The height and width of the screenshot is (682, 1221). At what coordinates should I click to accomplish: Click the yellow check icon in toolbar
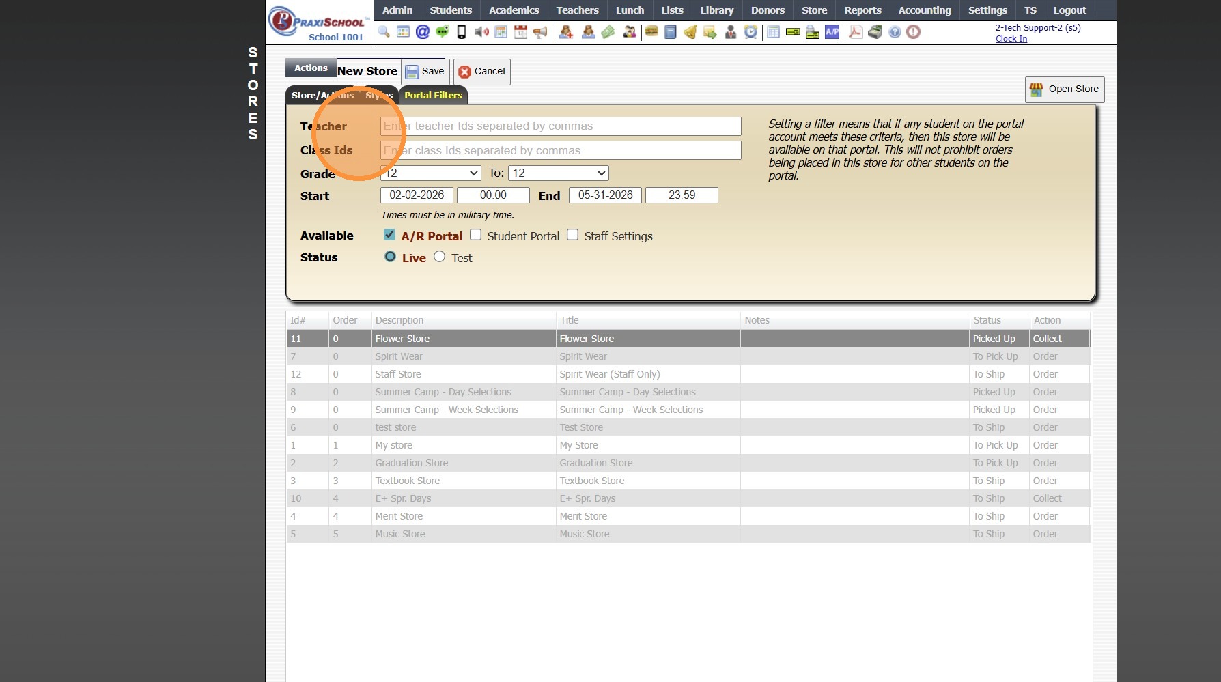[x=793, y=32]
